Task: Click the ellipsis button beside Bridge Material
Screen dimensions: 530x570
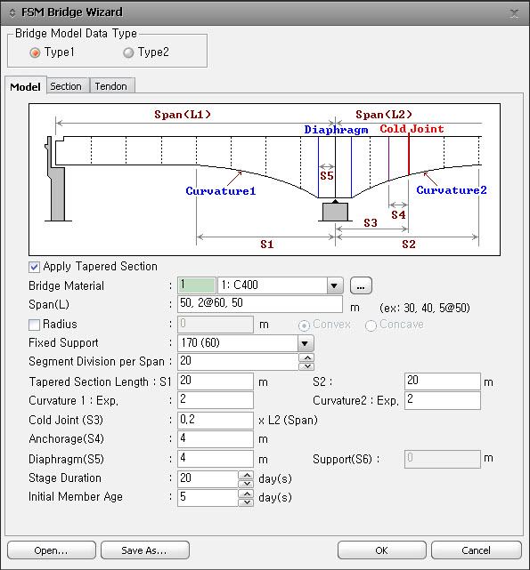Action: (361, 285)
